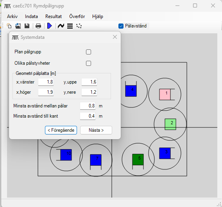This screenshot has height=207, width=222.
Task: Open the Resultat menu
Action: tap(54, 16)
